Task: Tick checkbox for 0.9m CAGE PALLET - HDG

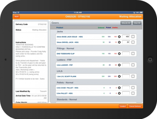Action: pos(133,88)
